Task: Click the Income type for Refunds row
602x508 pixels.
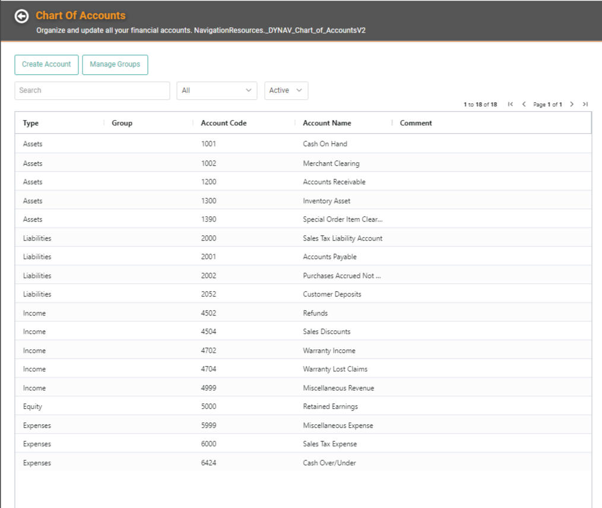Action: [34, 313]
